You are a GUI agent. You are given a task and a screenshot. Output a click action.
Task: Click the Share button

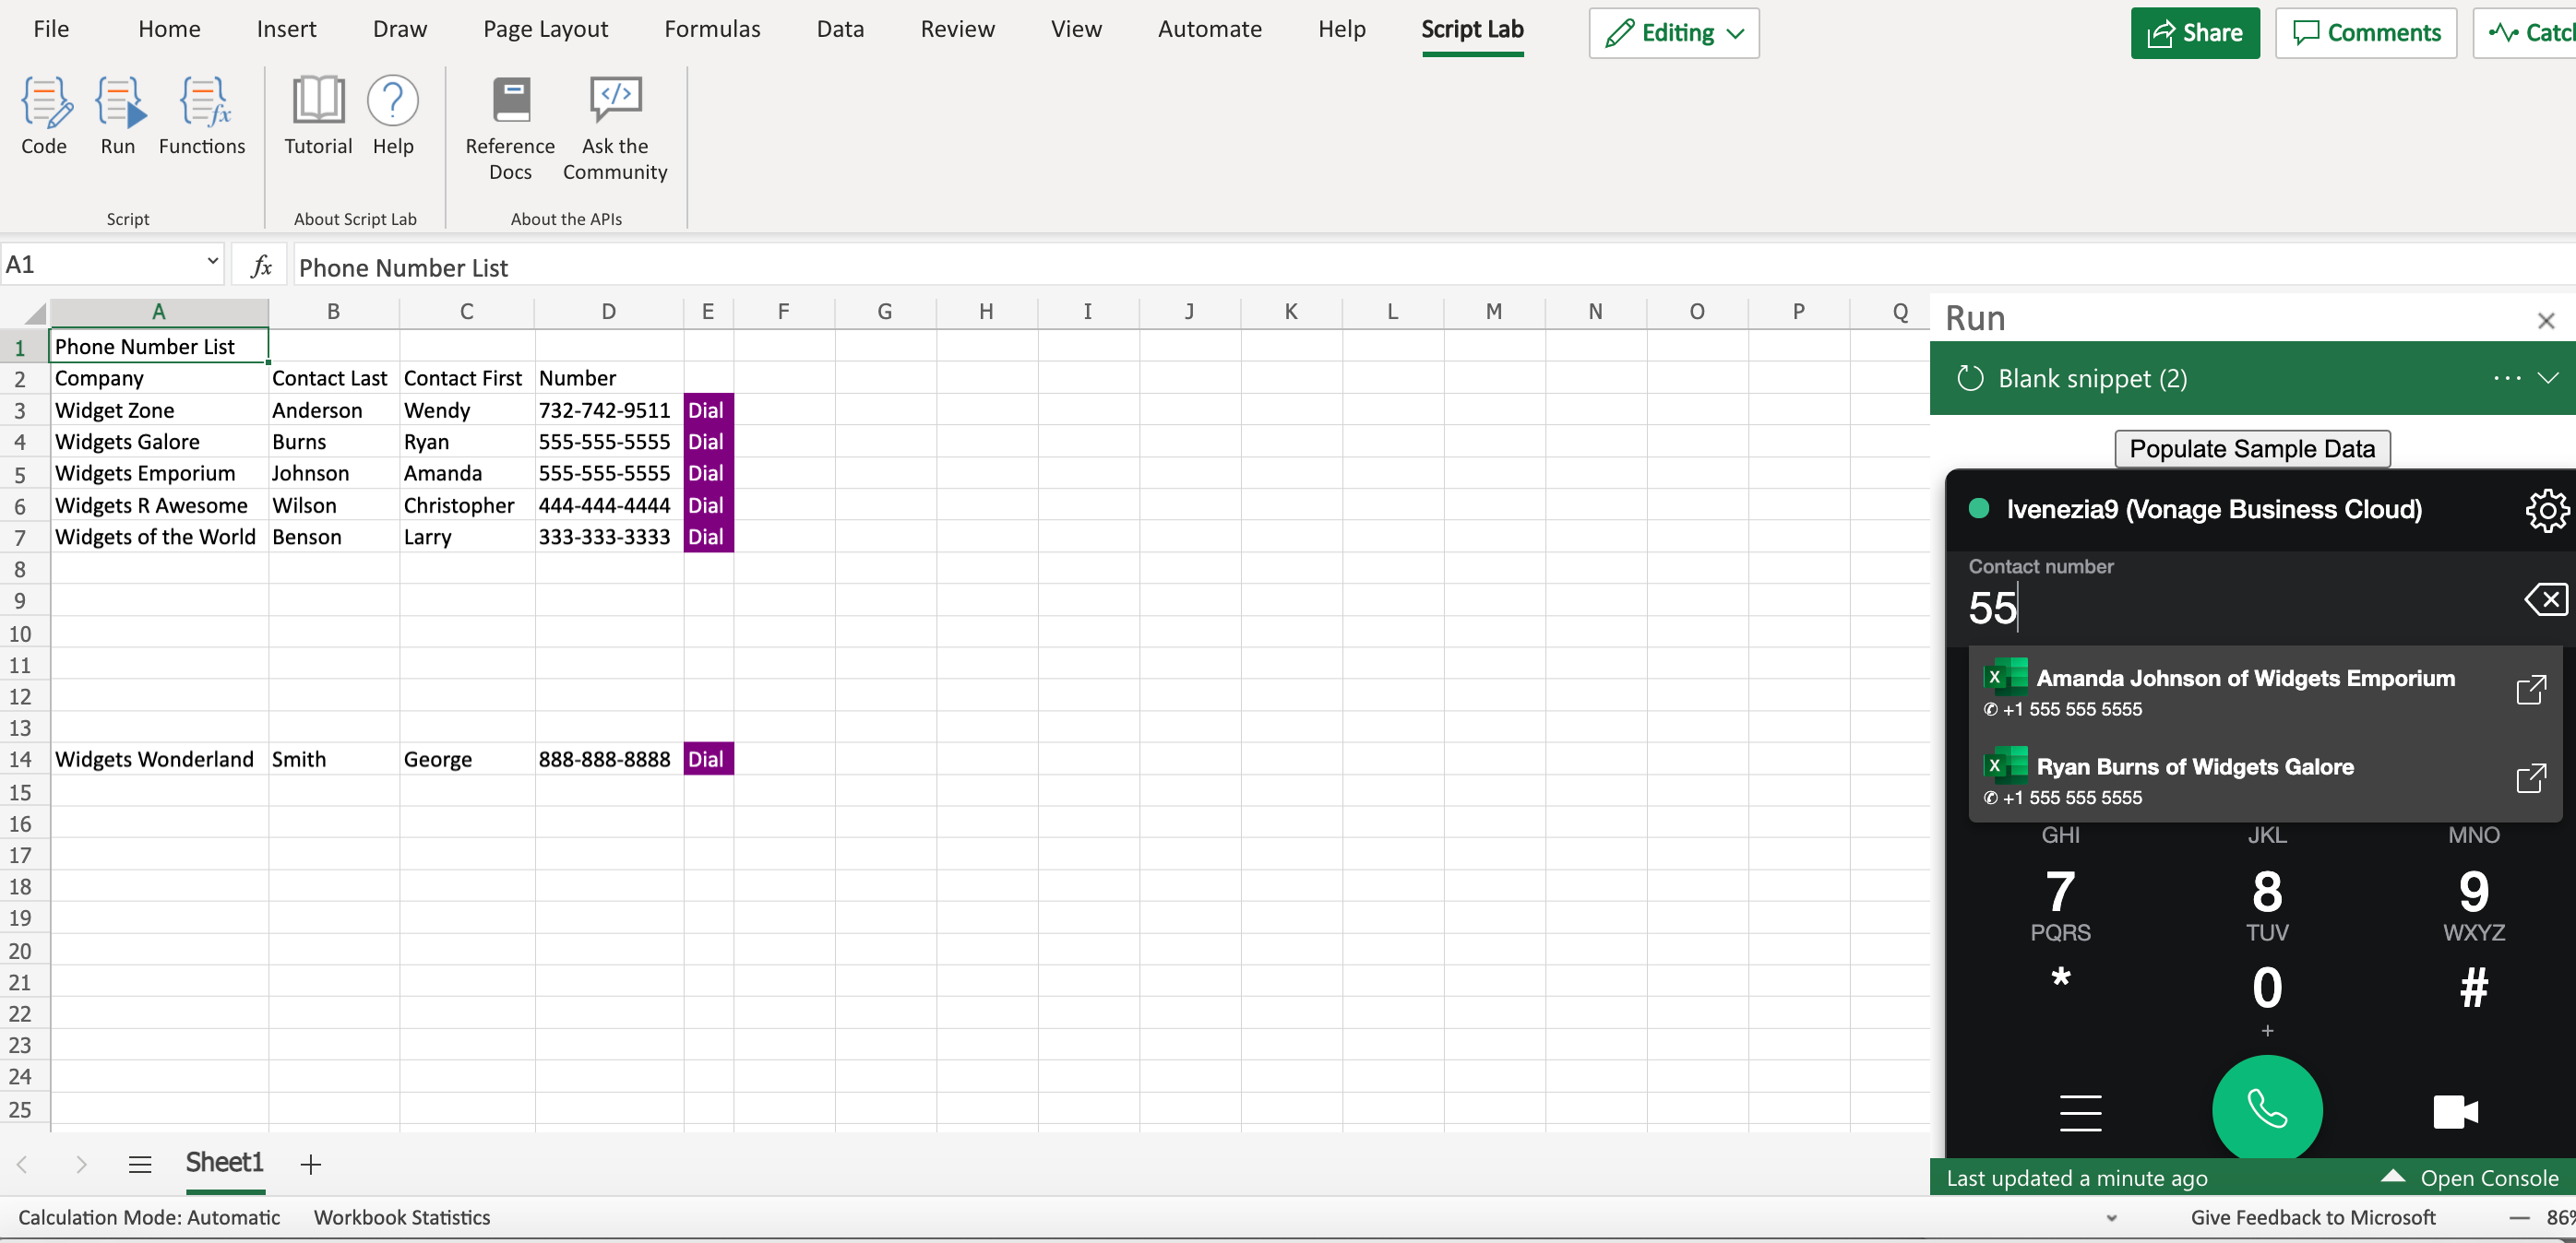(x=2194, y=33)
